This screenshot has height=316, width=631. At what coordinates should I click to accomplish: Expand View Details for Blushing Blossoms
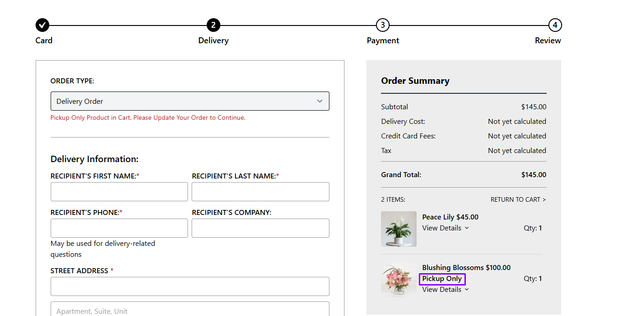click(445, 290)
